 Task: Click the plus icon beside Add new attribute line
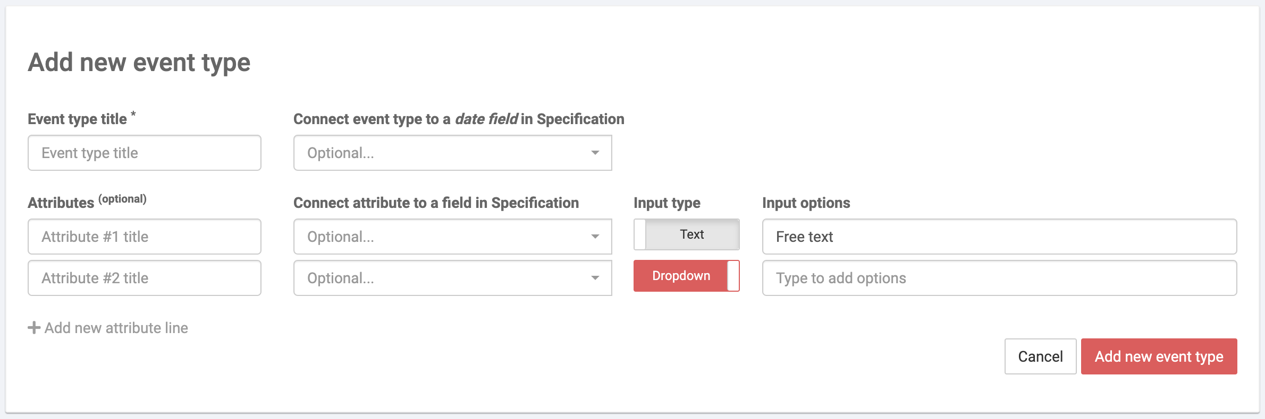[x=34, y=328]
